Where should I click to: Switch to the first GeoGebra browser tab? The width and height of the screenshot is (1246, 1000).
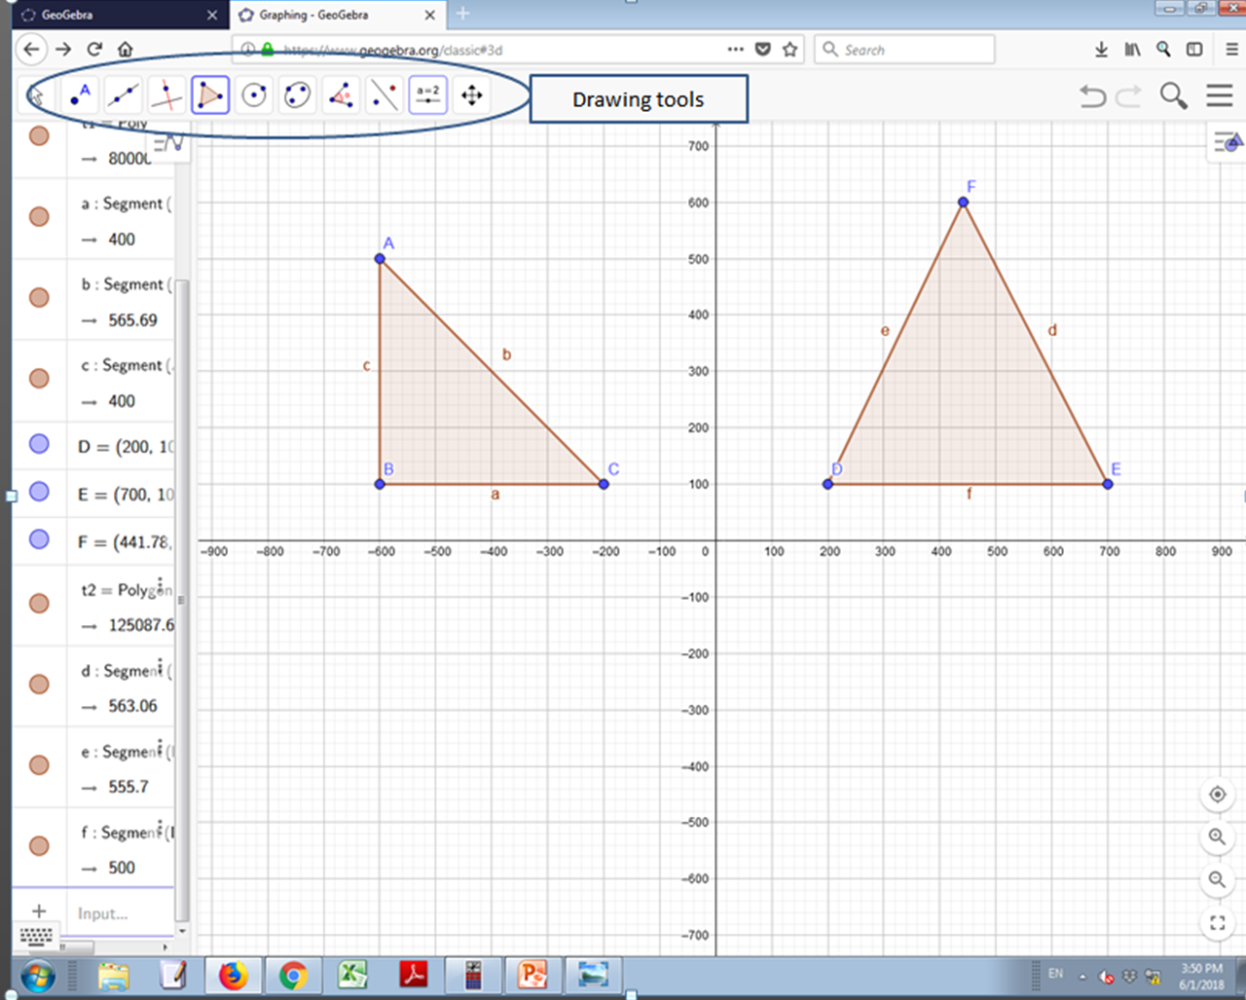point(107,15)
